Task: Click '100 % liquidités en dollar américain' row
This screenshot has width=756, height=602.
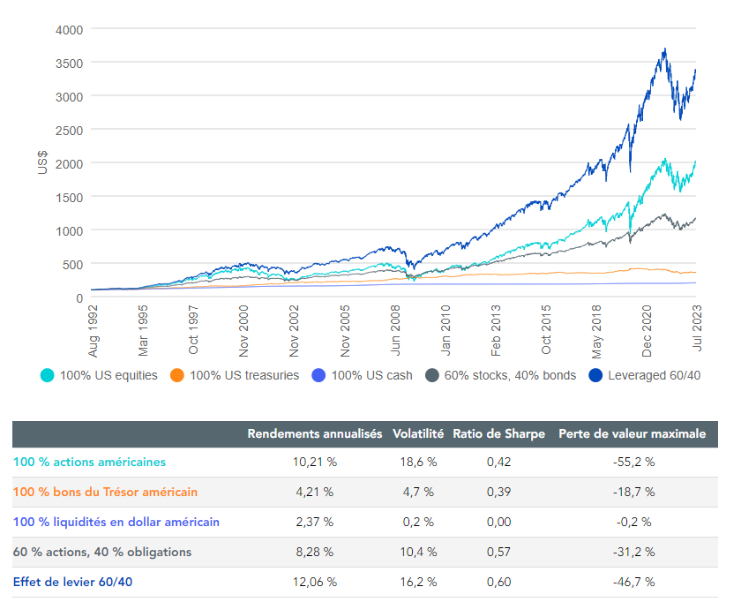Action: pos(116,522)
